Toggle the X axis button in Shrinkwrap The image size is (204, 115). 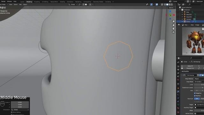197,90
